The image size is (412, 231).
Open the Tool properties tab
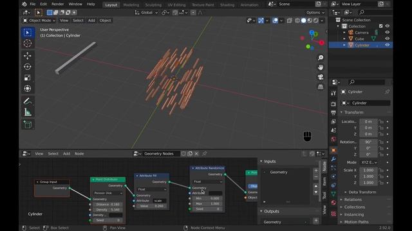point(333,93)
